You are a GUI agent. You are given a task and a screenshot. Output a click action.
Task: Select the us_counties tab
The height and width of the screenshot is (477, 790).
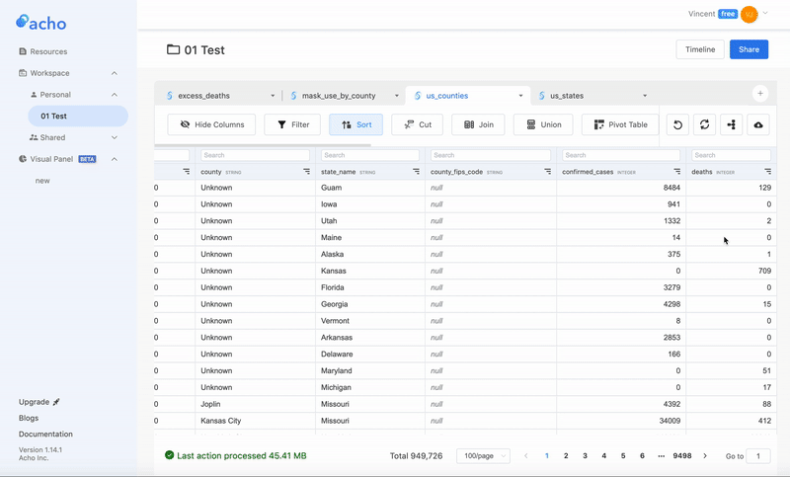(x=447, y=96)
